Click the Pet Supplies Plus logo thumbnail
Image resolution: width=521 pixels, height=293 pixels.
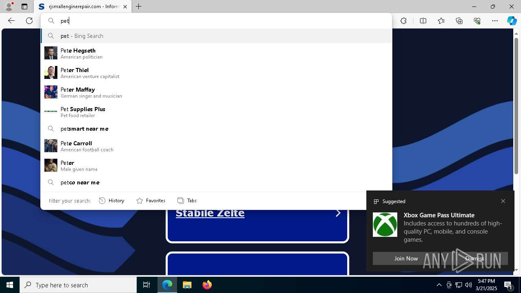click(51, 111)
